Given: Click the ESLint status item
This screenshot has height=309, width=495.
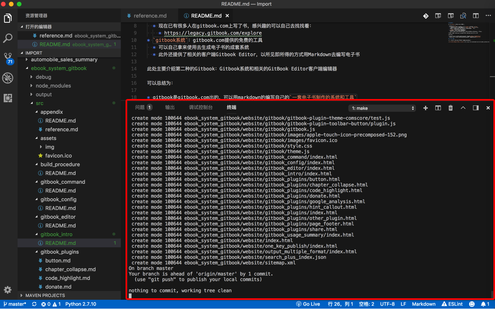Looking at the screenshot, I should 452,304.
